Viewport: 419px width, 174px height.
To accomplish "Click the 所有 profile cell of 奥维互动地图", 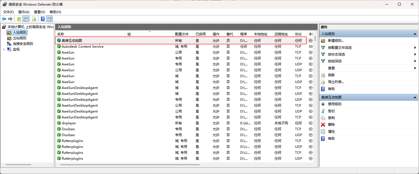I will [x=178, y=41].
